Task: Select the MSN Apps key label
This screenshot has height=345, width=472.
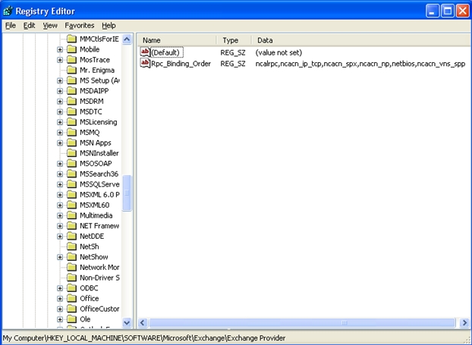Action: [x=95, y=143]
